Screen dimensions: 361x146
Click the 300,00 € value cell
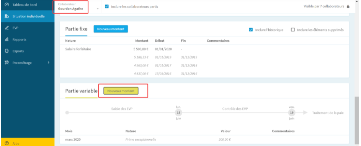point(225,140)
